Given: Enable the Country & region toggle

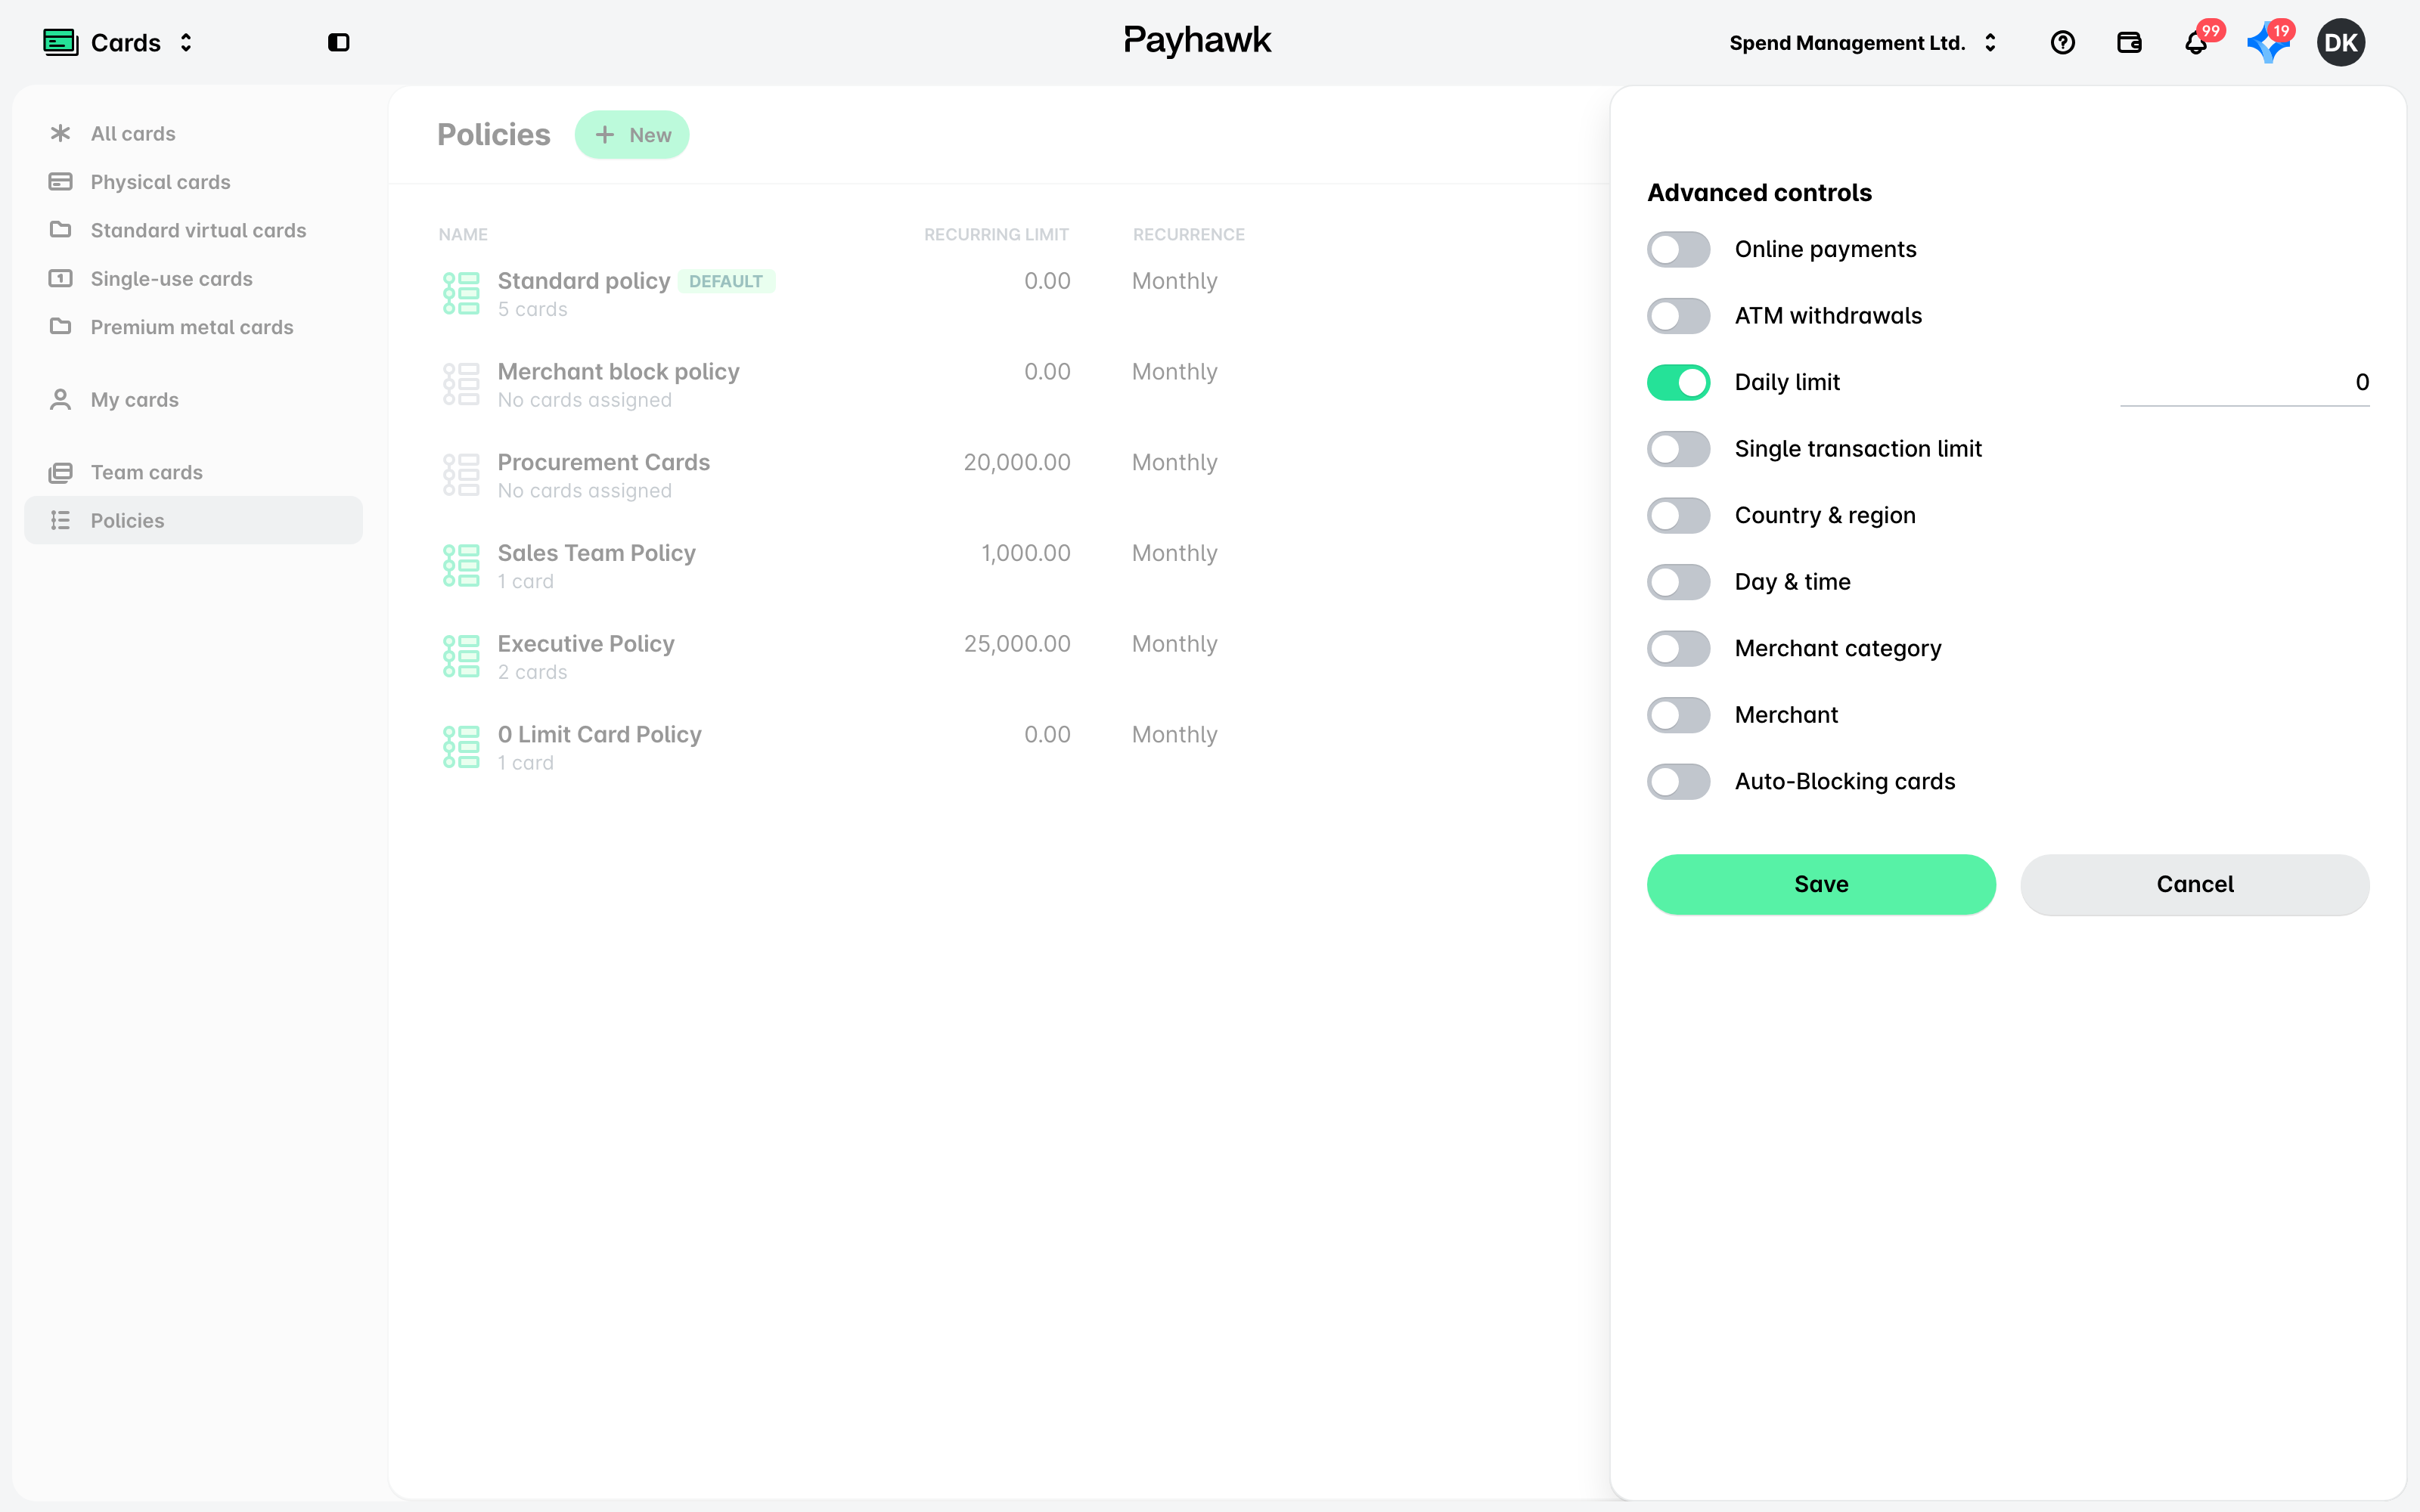Looking at the screenshot, I should coord(1678,515).
